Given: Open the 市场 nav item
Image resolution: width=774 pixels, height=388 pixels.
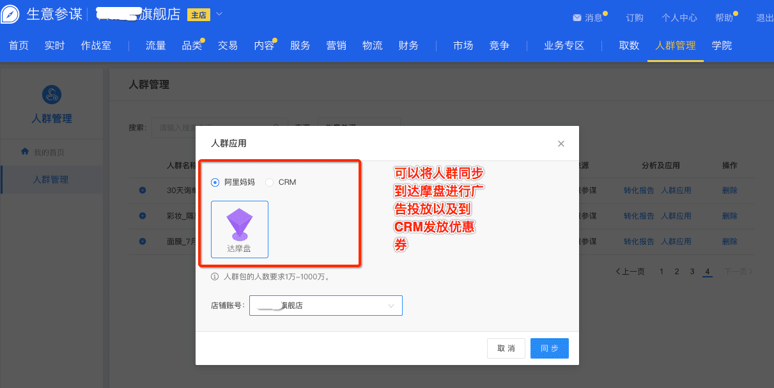Looking at the screenshot, I should coord(463,45).
